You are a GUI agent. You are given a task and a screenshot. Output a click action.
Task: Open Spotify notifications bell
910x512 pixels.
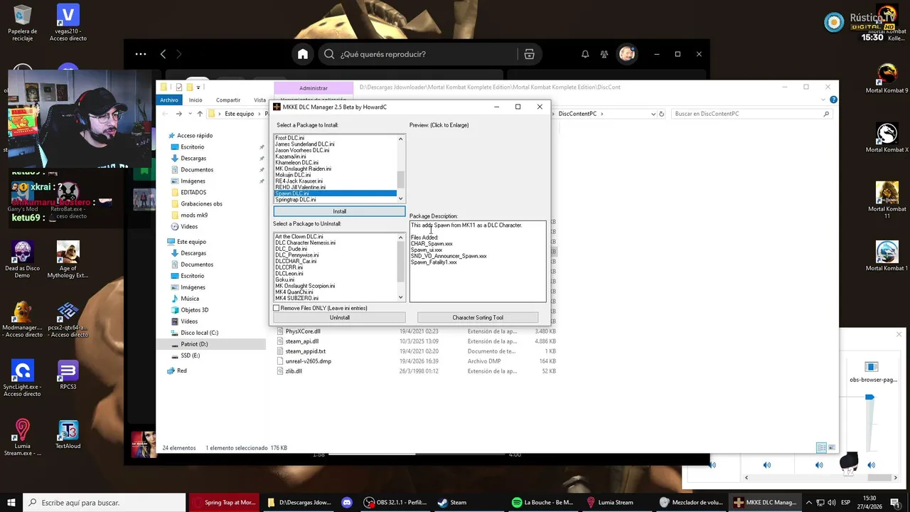(x=585, y=54)
